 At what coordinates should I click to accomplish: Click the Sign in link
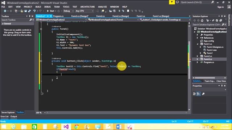click(x=220, y=7)
